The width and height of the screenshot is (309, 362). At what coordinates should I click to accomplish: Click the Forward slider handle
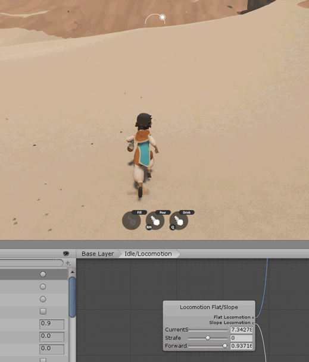pos(224,346)
